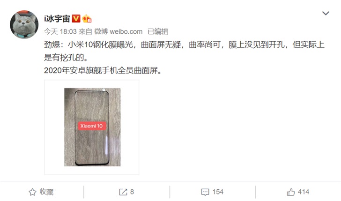The image size is (341, 201).
Task: Click the 414 likes count
Action: pos(304,192)
